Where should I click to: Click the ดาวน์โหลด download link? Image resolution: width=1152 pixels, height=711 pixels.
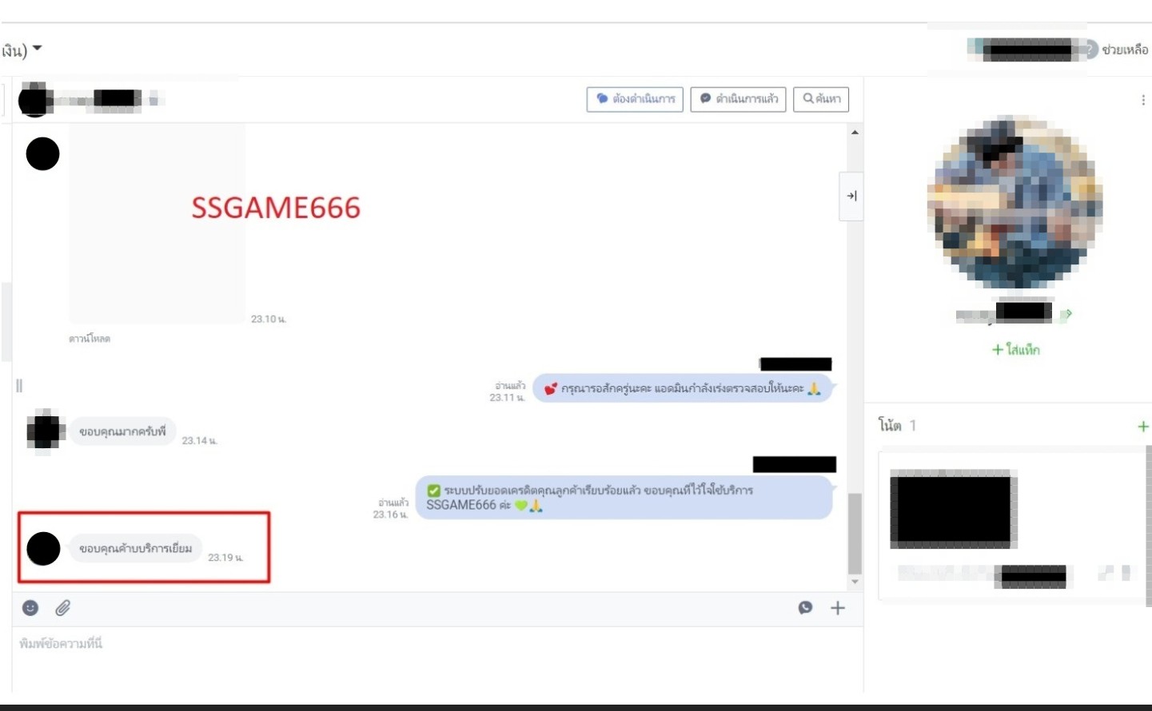(90, 339)
